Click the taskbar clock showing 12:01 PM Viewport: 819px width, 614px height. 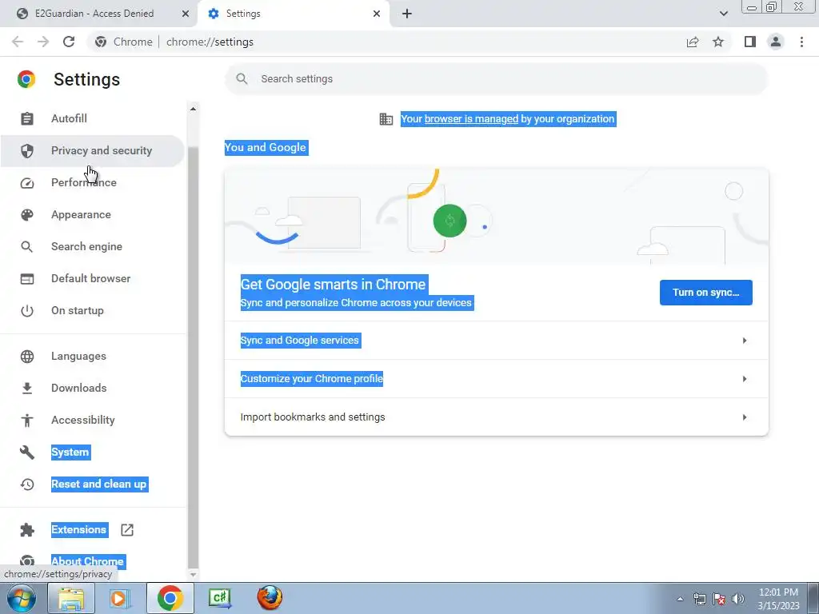[x=778, y=599]
